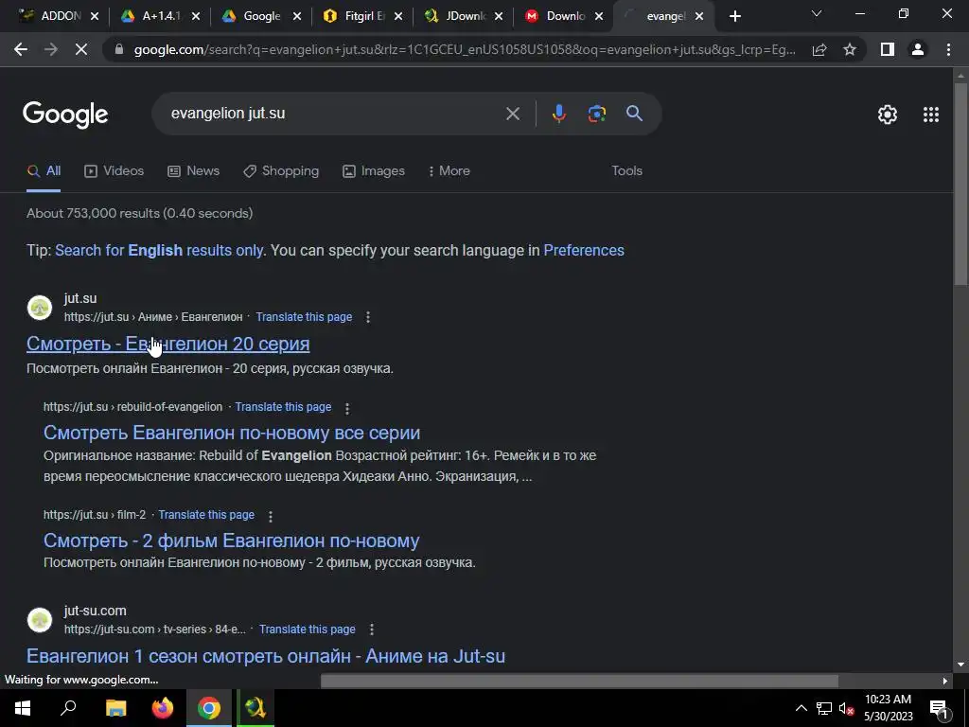Go back to the previous page
969x727 pixels.
[21, 49]
